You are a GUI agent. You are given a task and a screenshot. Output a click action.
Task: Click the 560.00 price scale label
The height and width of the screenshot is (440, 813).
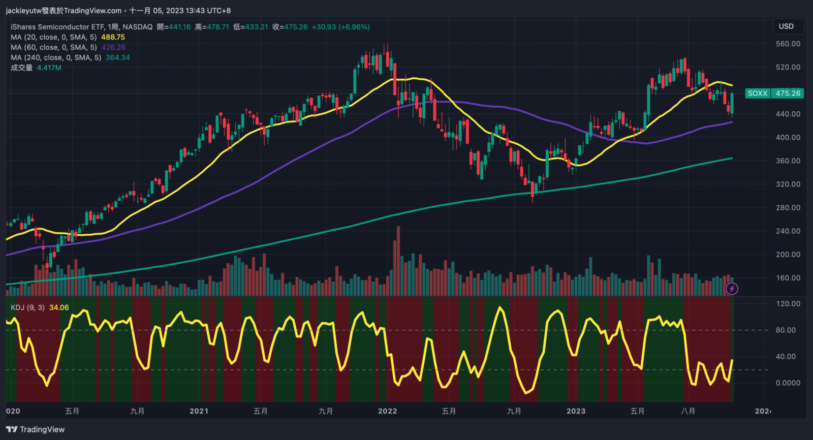[788, 44]
